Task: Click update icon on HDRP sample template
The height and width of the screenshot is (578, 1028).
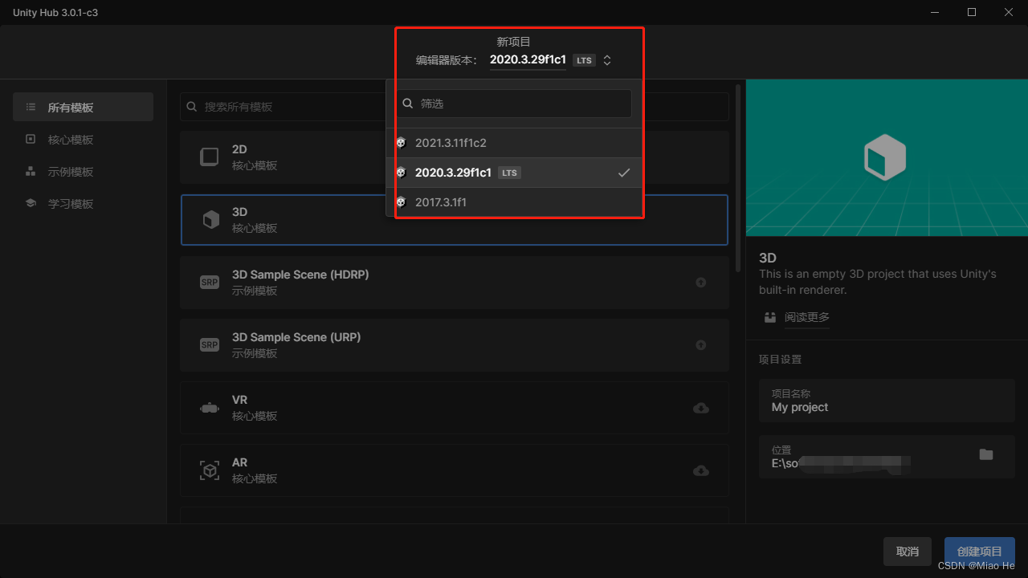Action: point(701,283)
